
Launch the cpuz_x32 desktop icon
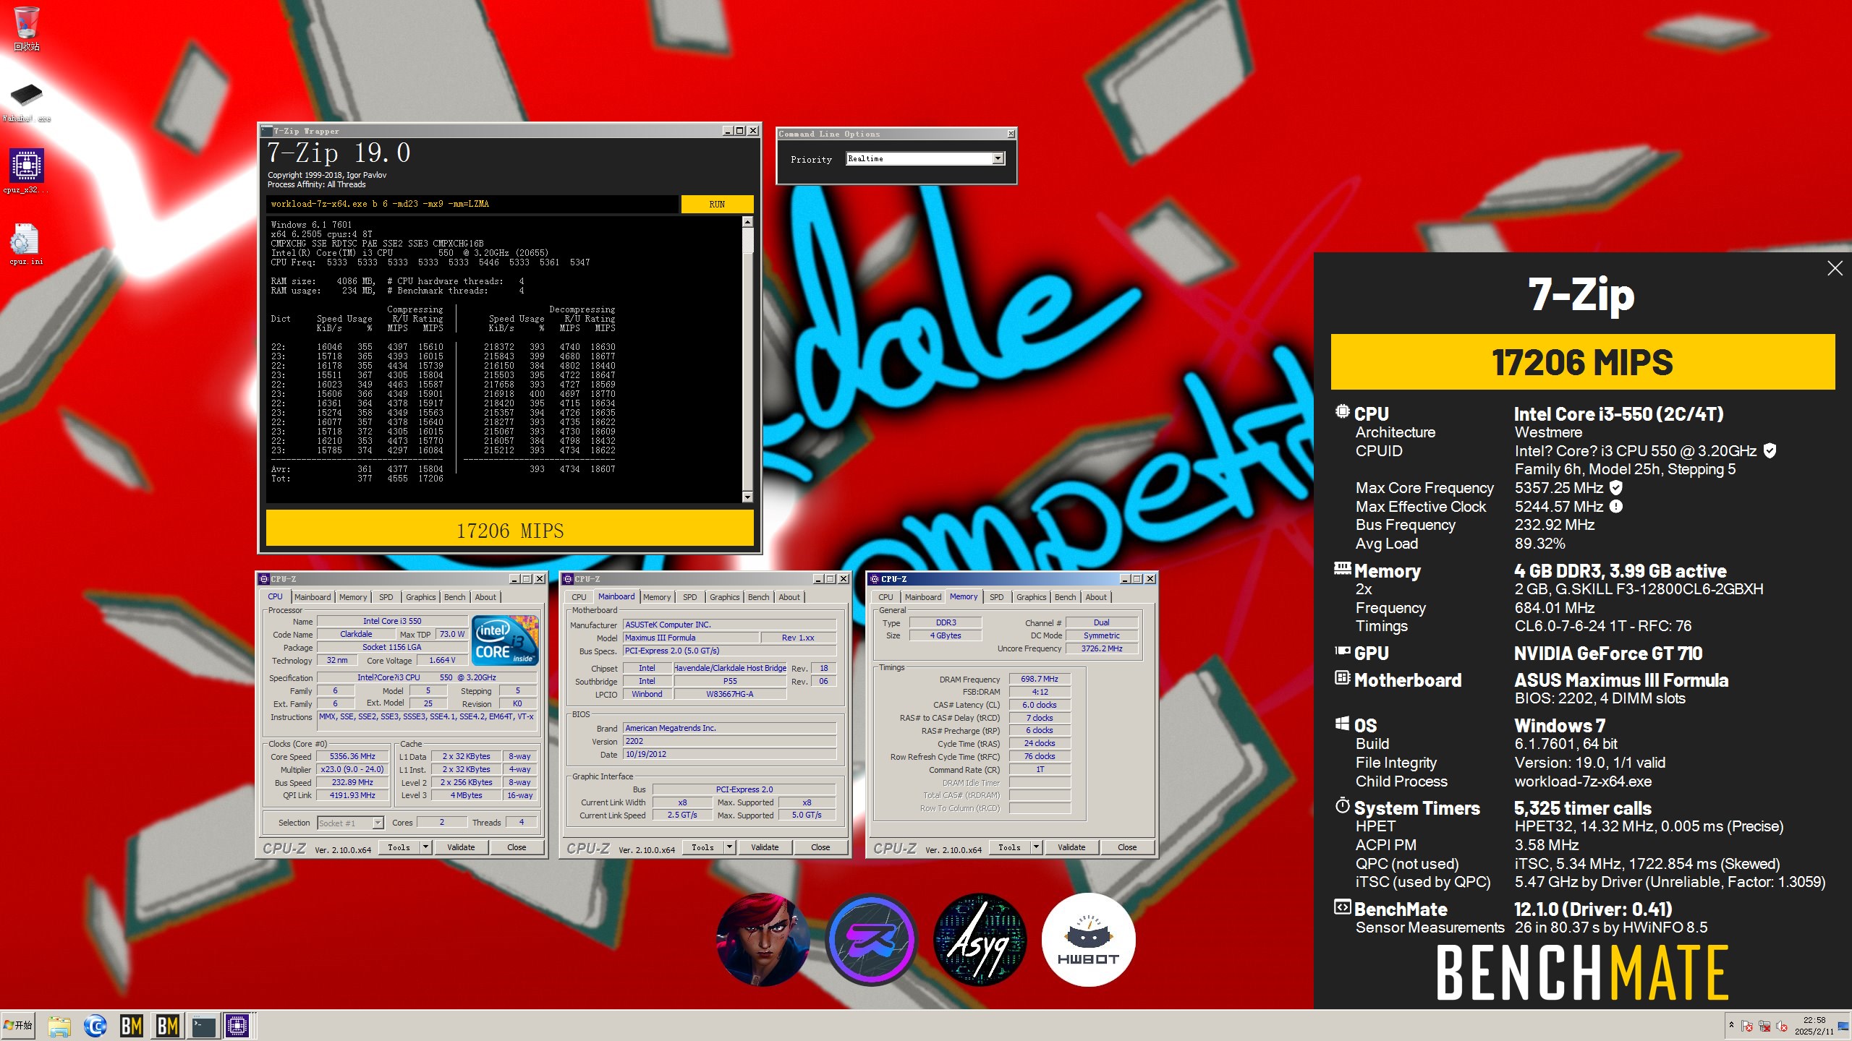26,172
